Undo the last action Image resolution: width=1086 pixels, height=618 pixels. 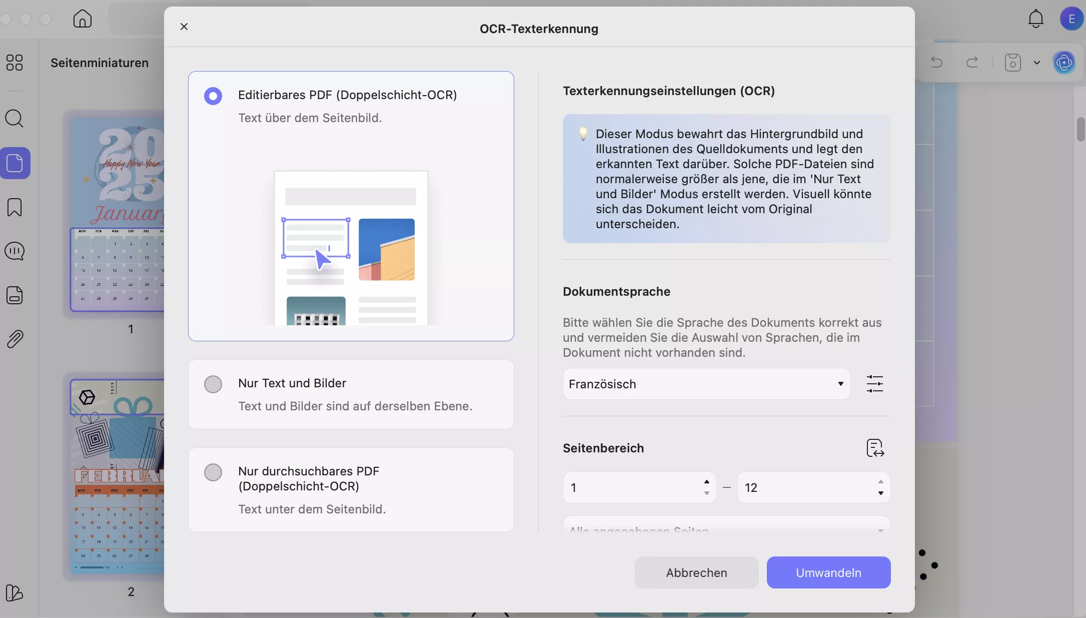pyautogui.click(x=936, y=63)
